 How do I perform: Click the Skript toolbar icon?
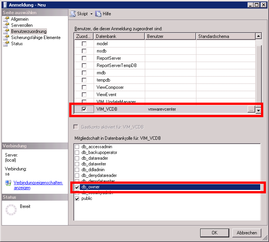[x=73, y=13]
